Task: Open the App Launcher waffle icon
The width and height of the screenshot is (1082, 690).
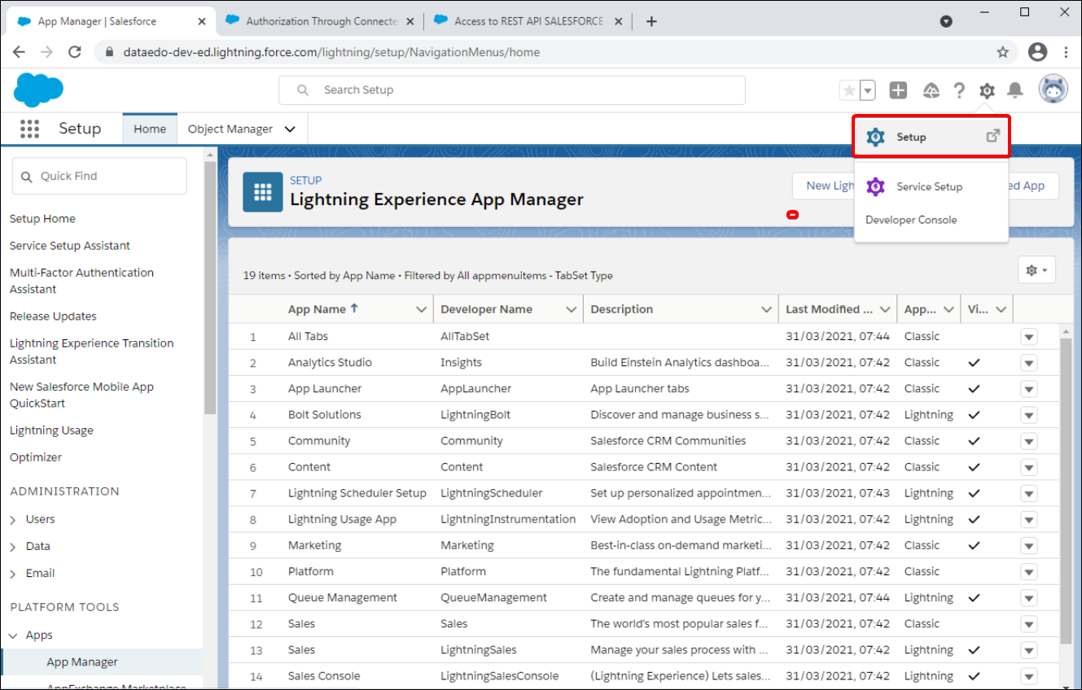Action: (x=29, y=129)
